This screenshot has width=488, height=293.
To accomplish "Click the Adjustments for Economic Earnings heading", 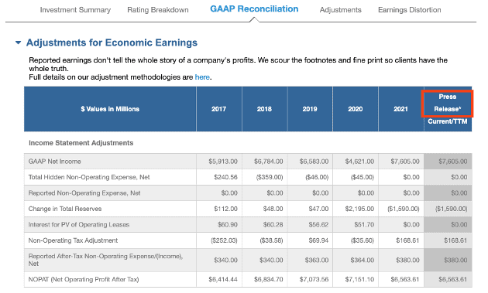I will click(x=112, y=43).
